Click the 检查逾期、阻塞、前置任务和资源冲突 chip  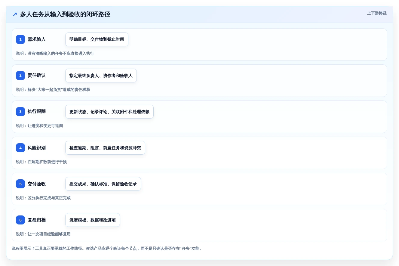click(x=105, y=148)
